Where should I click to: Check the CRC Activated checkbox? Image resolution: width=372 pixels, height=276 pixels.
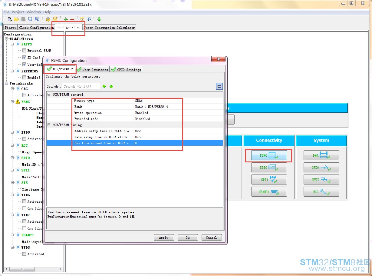pyautogui.click(x=25, y=95)
